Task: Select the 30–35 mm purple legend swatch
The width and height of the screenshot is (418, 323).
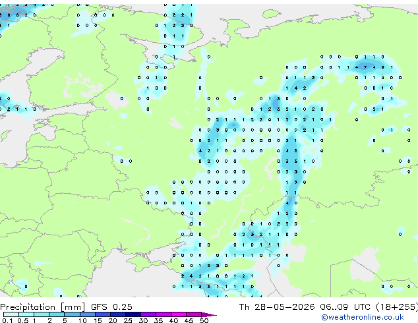Action: 148,314
